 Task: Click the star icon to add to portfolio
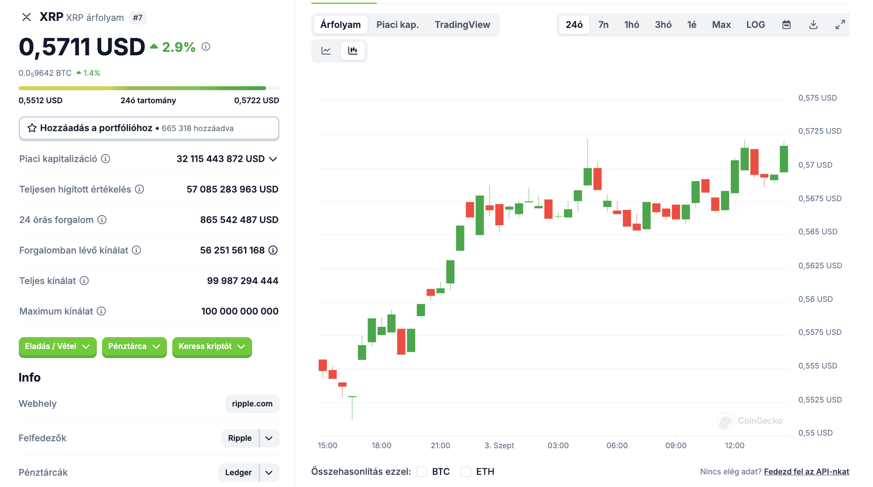[32, 128]
